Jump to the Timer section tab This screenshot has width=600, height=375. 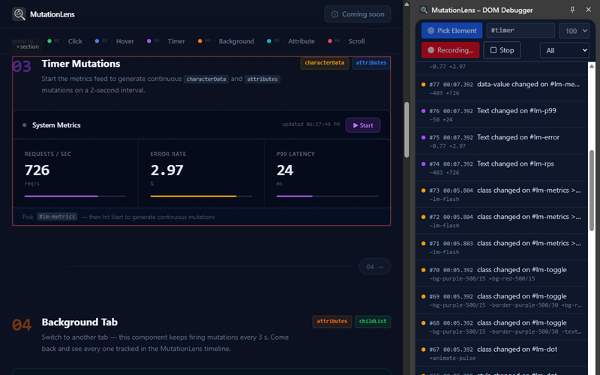coord(166,41)
